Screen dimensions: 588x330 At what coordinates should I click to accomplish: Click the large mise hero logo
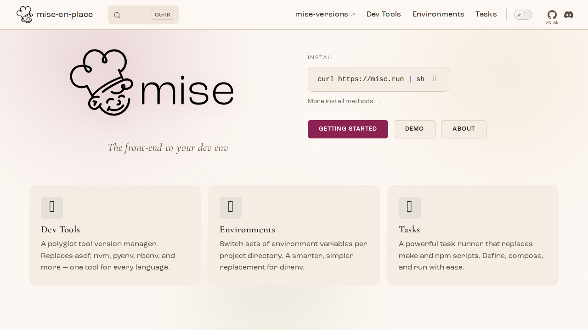click(152, 82)
